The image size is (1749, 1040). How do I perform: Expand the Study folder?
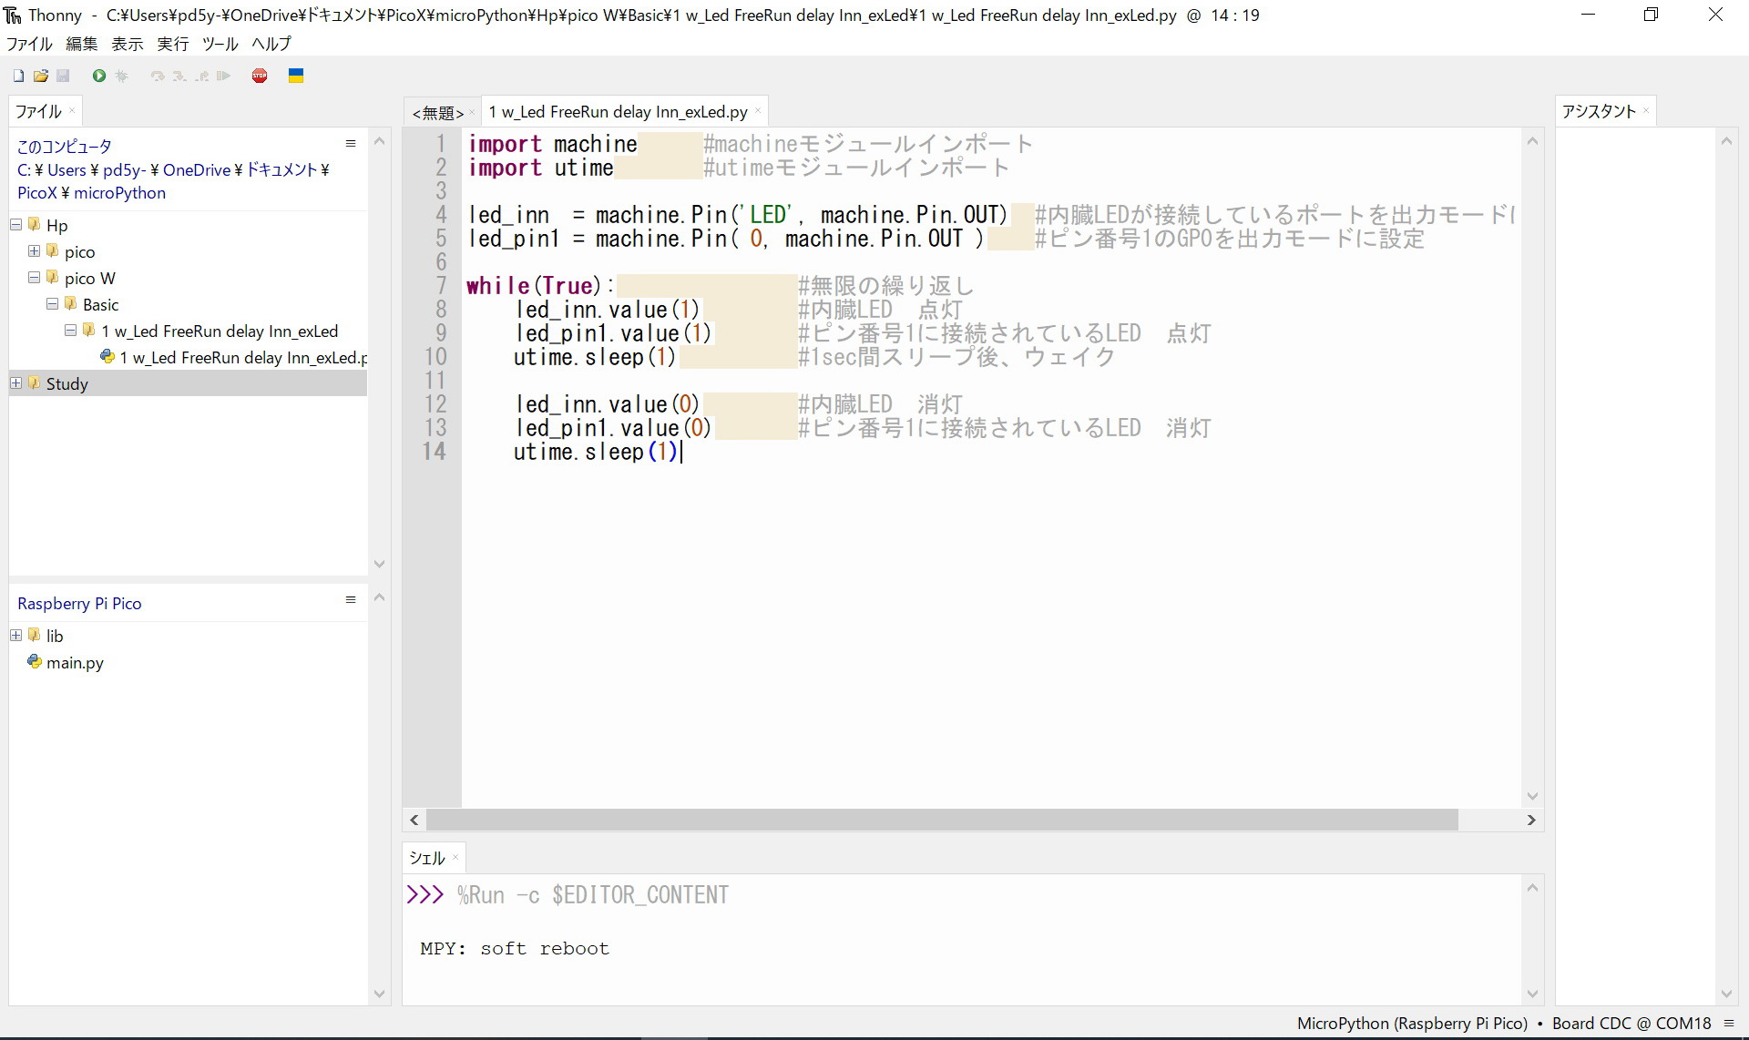[16, 383]
